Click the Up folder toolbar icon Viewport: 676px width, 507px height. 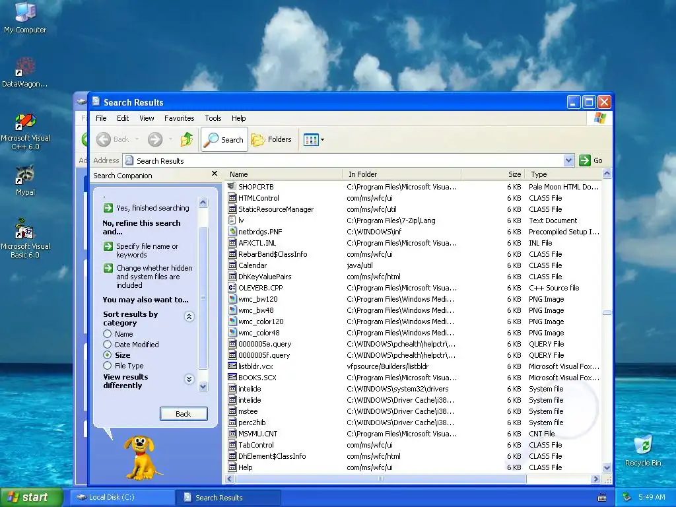tap(186, 139)
